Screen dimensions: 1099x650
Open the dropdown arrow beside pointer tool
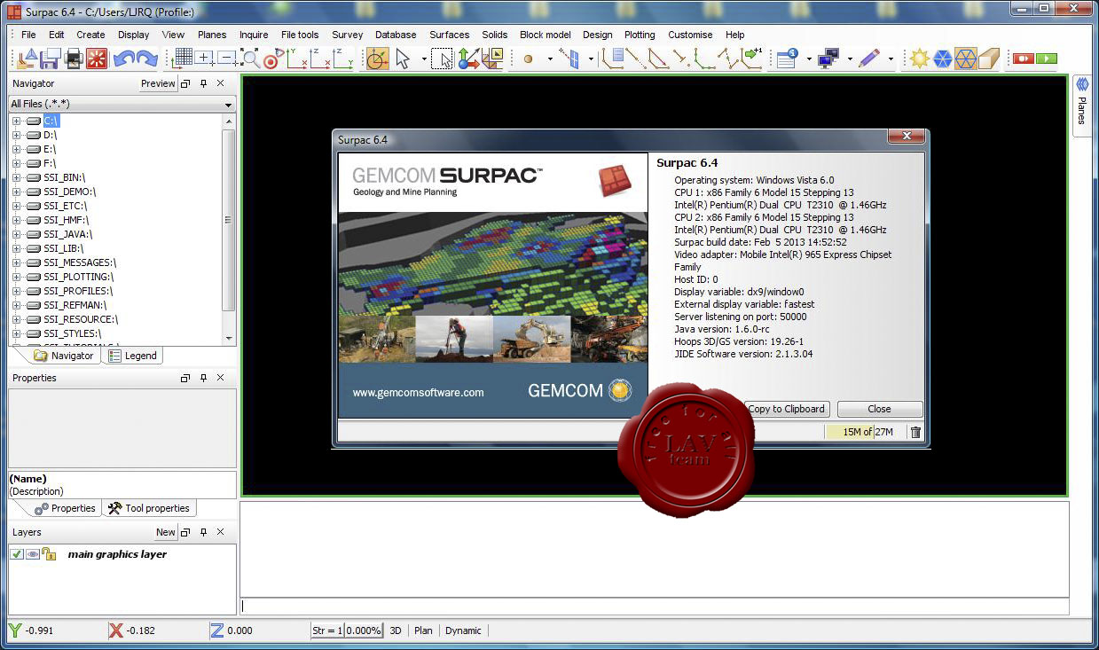tap(424, 59)
